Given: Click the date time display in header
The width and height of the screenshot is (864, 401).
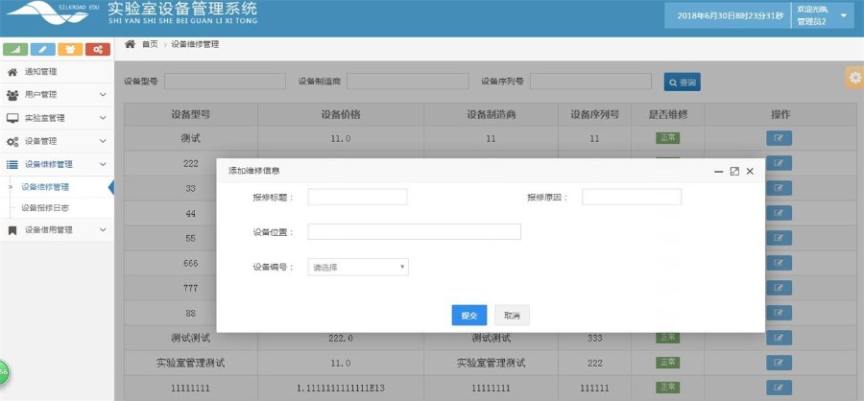Looking at the screenshot, I should click(x=731, y=16).
